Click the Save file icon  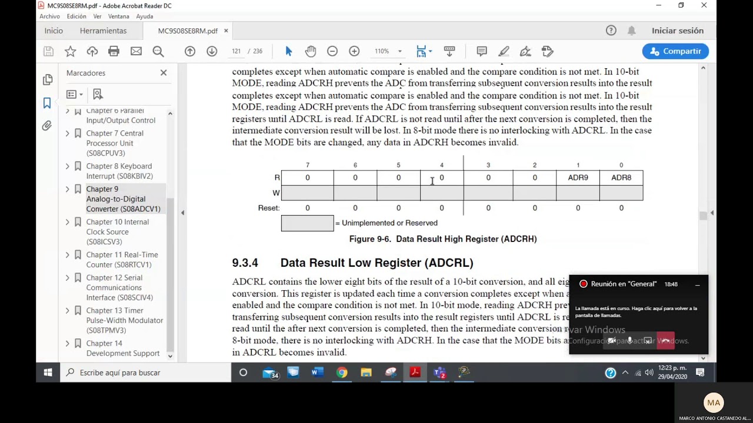click(48, 51)
